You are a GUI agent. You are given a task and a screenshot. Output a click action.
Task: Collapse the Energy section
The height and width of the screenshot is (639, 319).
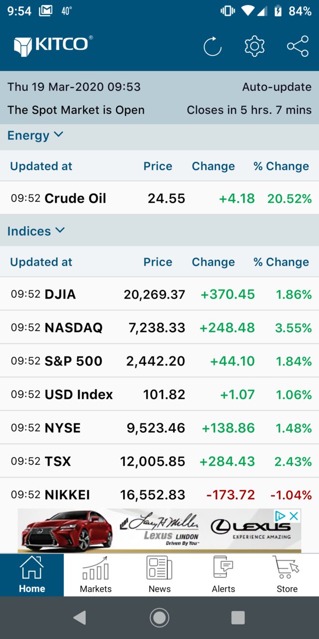click(x=35, y=135)
